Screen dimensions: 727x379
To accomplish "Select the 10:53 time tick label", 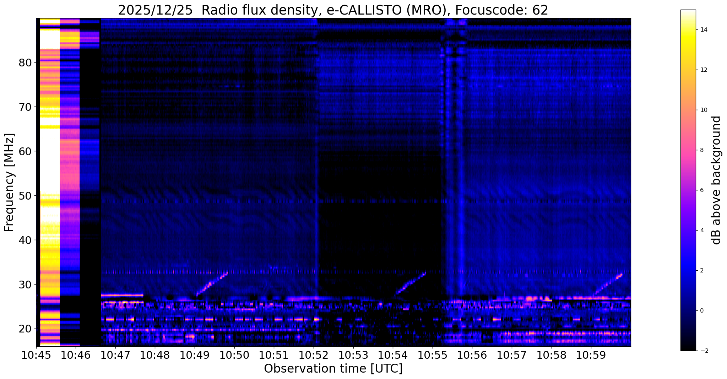I will coord(353,355).
